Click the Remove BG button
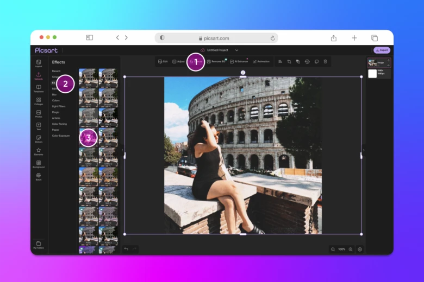 click(216, 62)
